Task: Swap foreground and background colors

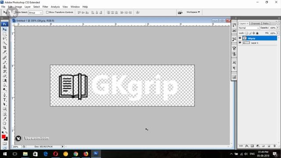Action: pyautogui.click(x=7, y=133)
